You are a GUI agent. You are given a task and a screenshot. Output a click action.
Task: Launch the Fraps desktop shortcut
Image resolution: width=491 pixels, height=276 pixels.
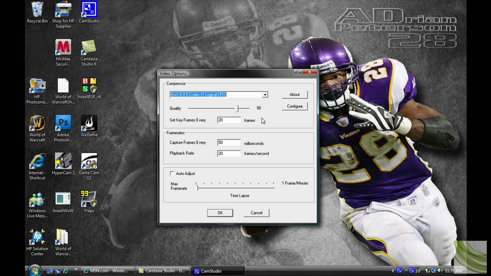point(89,202)
